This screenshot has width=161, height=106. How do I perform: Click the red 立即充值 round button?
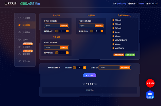[150, 83]
